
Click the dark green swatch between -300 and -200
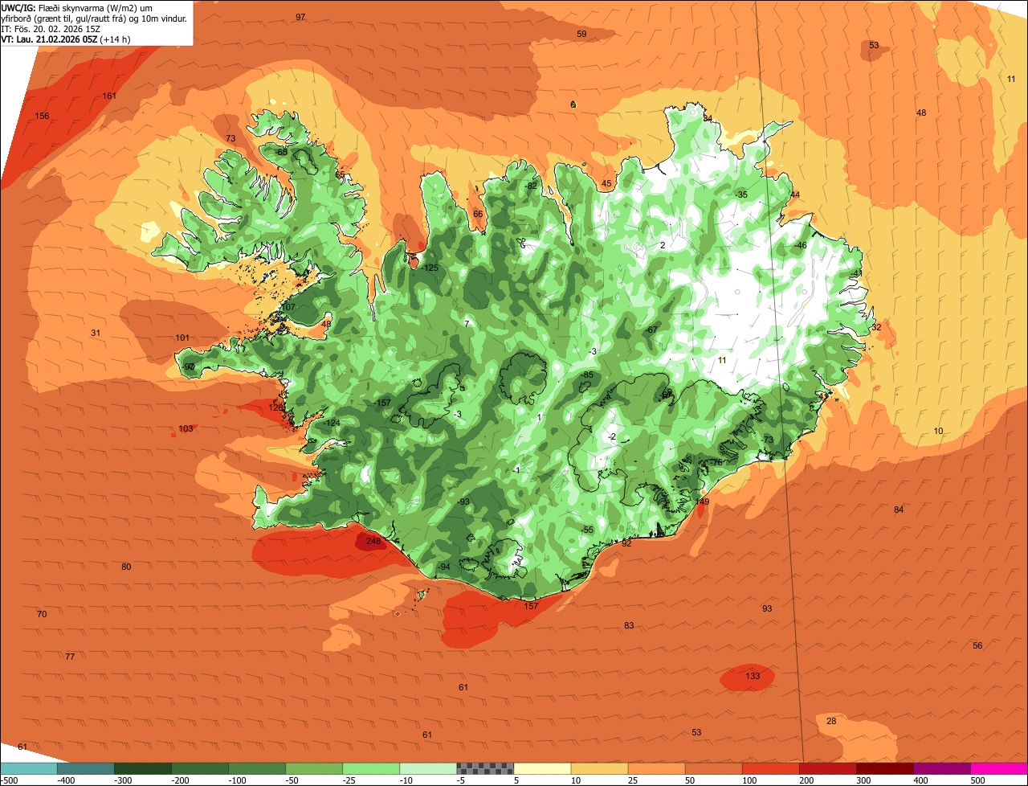[x=142, y=768]
